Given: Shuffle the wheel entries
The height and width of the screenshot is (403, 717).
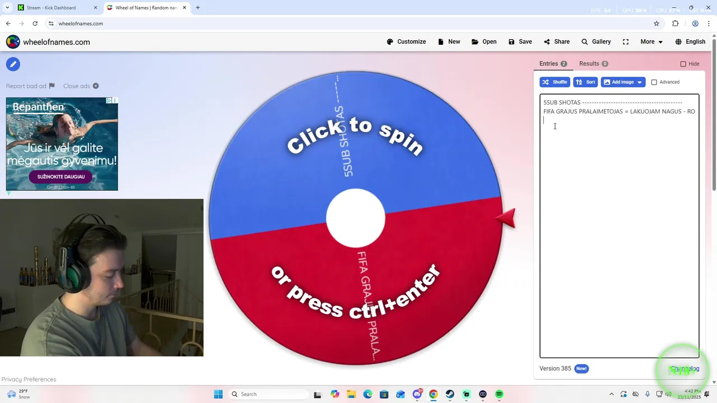Looking at the screenshot, I should 555,82.
